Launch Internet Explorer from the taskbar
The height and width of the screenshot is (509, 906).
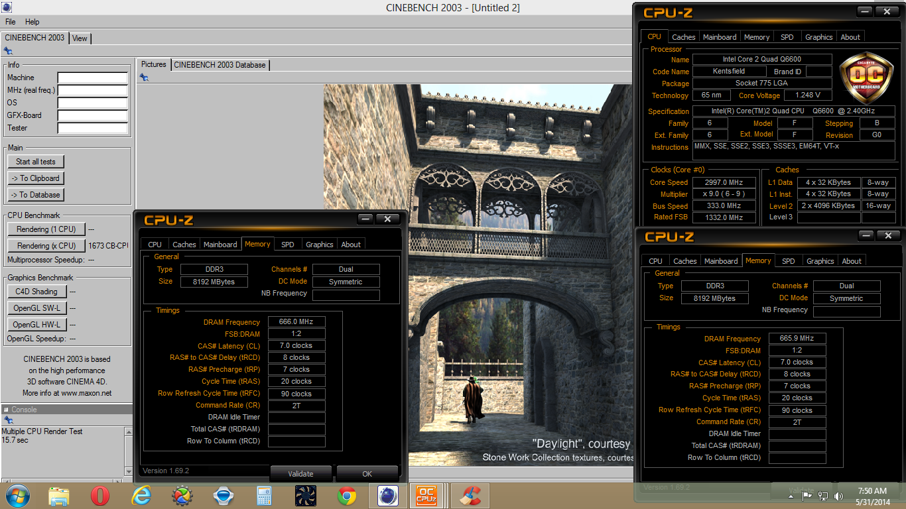(x=141, y=495)
